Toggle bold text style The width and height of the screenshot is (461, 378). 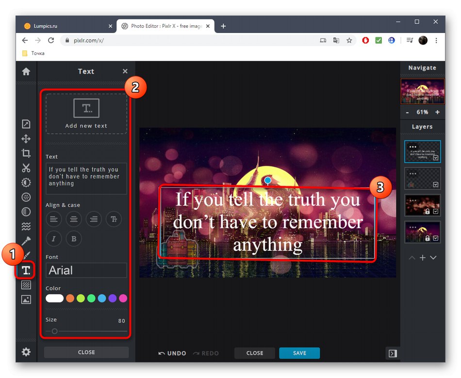pyautogui.click(x=73, y=239)
